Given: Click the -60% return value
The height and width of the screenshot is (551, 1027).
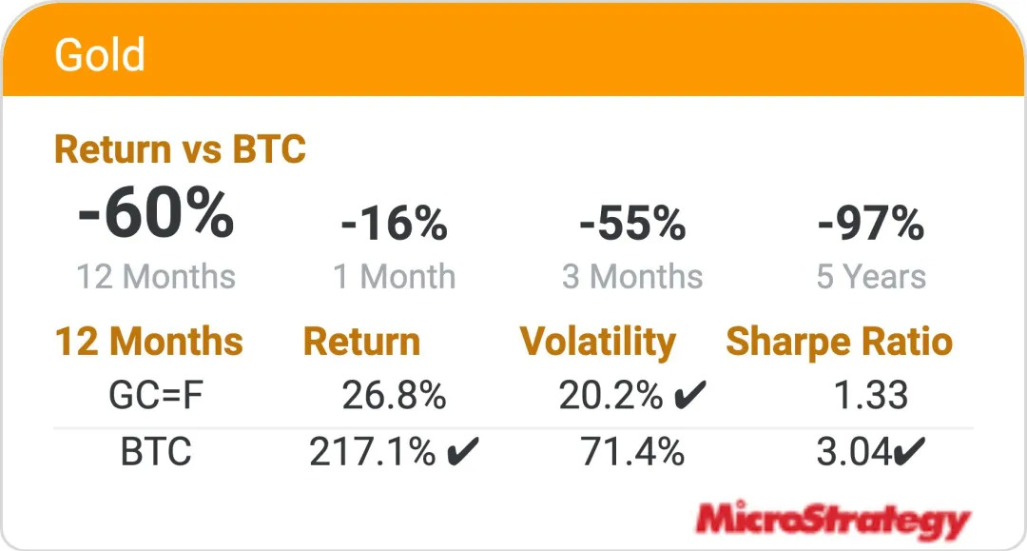Looking at the screenshot, I should coord(156,216).
